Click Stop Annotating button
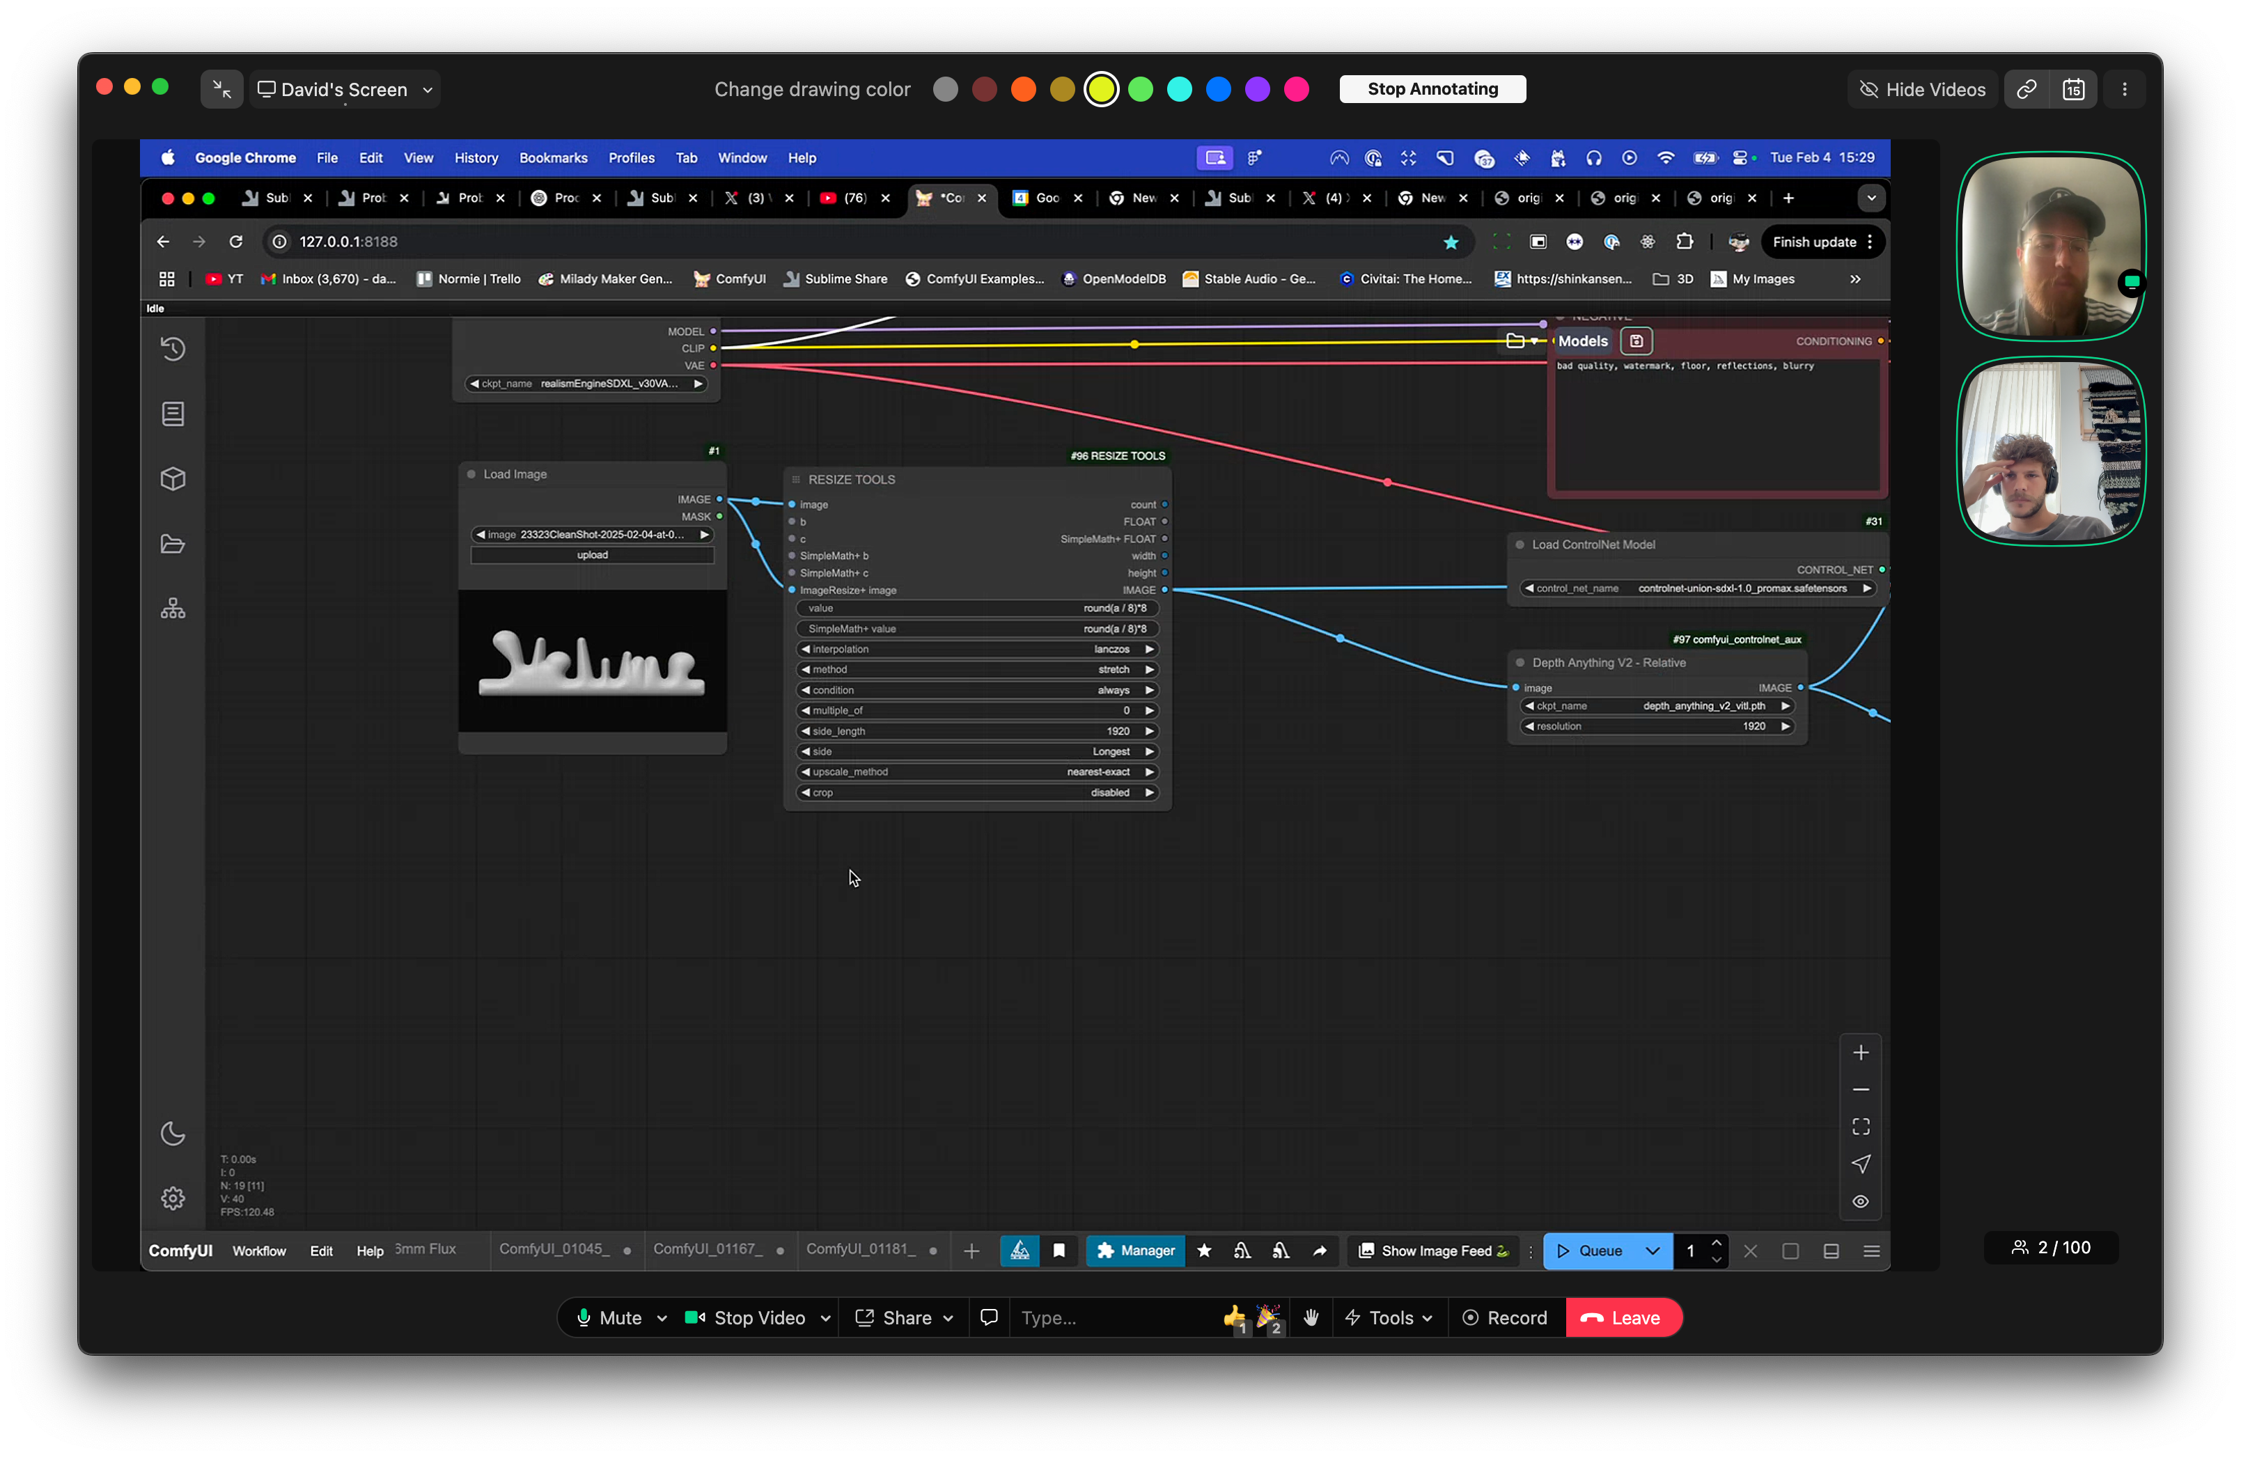The image size is (2241, 1458). (x=1432, y=88)
